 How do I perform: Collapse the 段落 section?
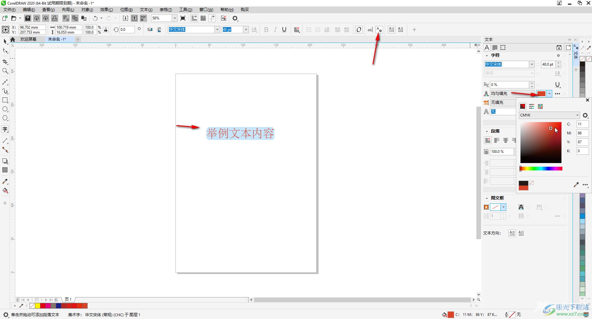[487, 131]
